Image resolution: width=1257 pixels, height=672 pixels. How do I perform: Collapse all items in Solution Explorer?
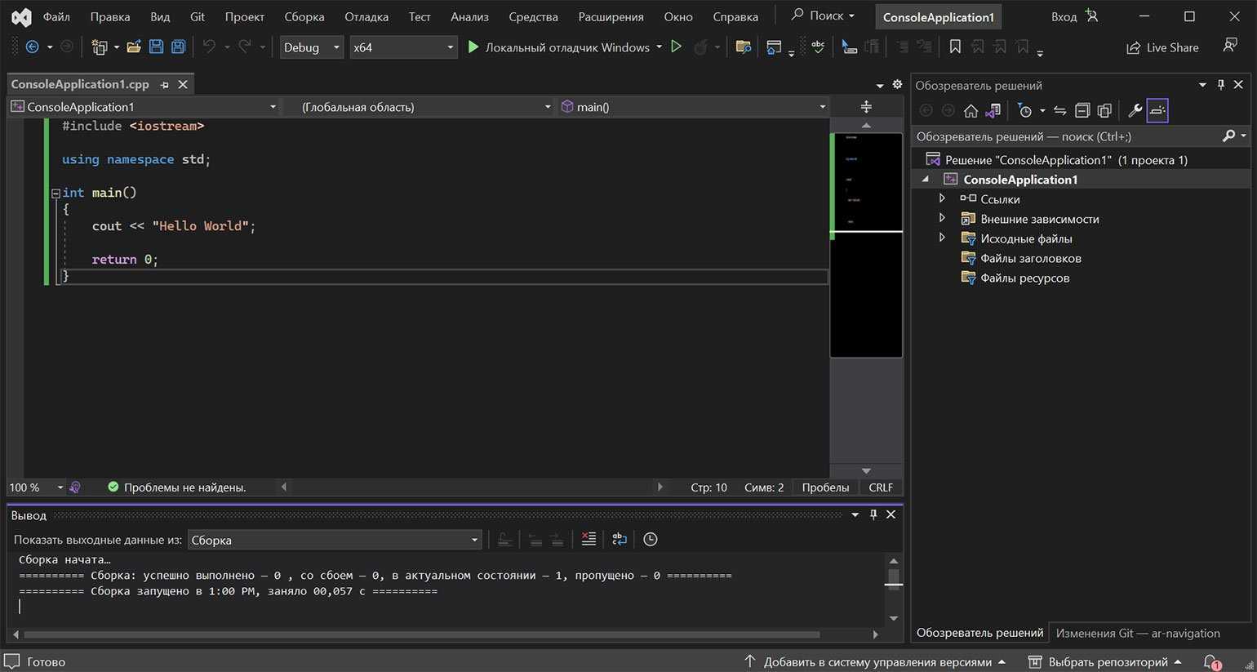(x=1082, y=110)
